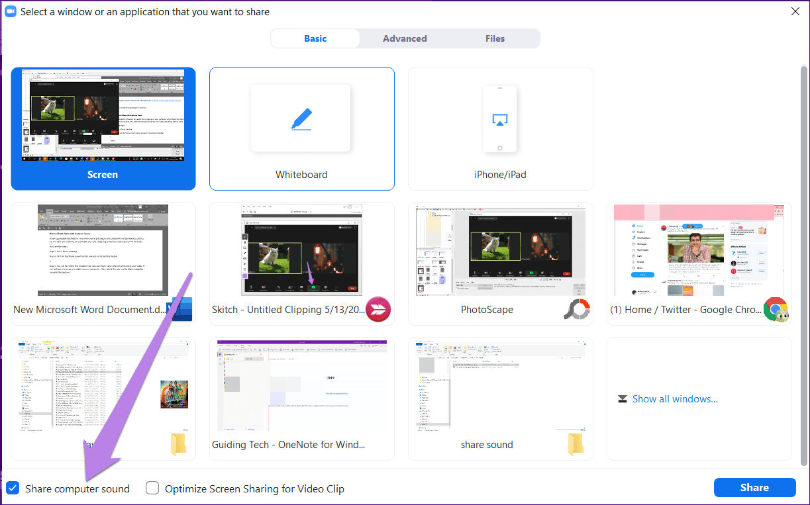
Task: Click the Google Chrome badge icon
Action: click(775, 310)
